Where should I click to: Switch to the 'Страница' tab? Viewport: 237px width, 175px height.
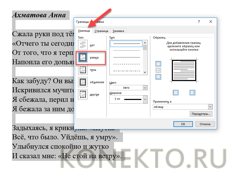101,31
